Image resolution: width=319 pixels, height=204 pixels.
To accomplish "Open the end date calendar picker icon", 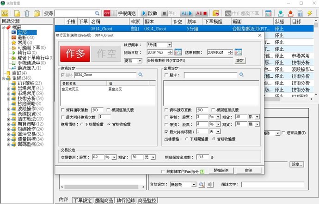I will tap(238, 52).
